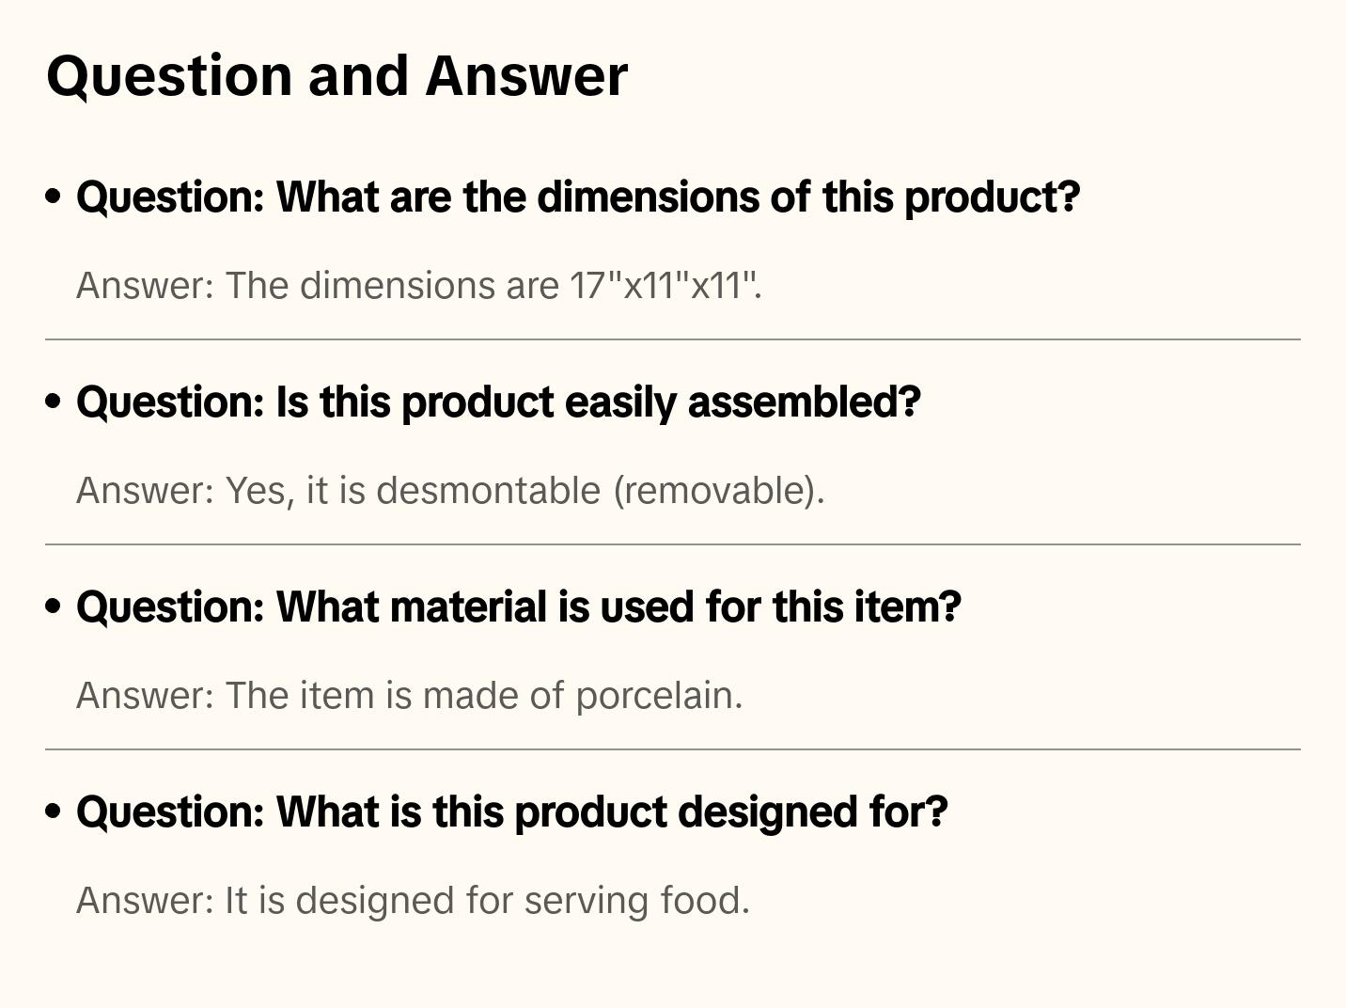Select the question about product dimensions
Viewport: 1346px width, 1008px height.
click(x=578, y=197)
